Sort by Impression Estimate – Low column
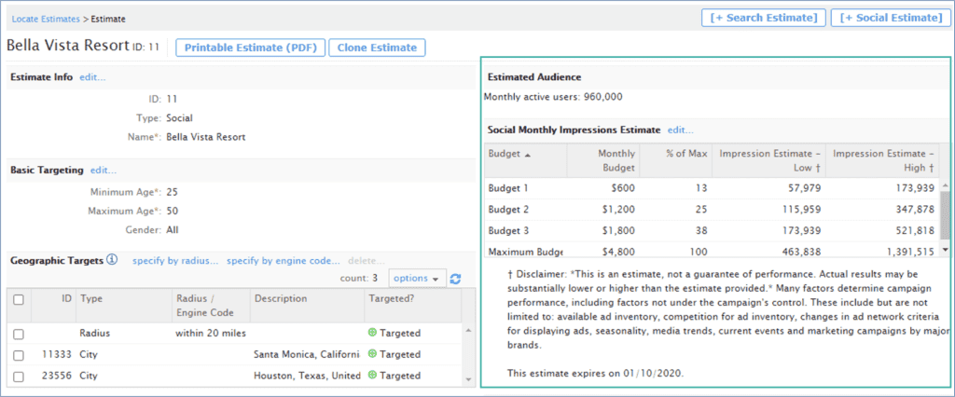This screenshot has width=955, height=397. pos(769,160)
